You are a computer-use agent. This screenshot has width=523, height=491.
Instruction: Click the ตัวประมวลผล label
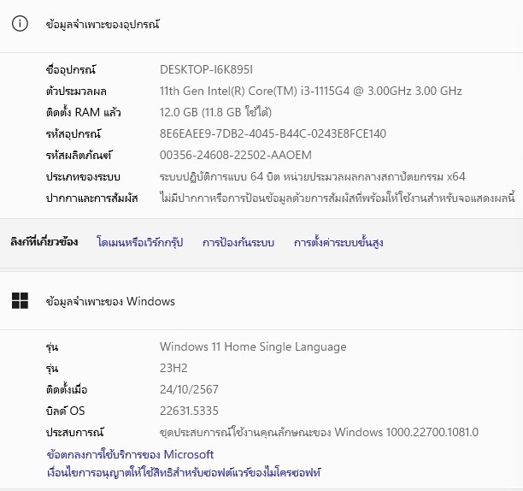point(76,92)
